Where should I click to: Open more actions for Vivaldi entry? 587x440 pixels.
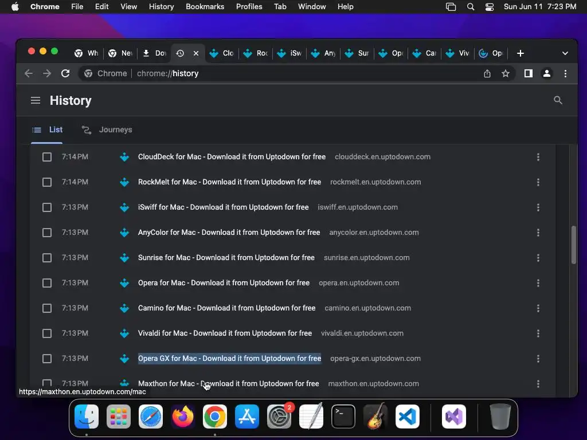pos(538,333)
